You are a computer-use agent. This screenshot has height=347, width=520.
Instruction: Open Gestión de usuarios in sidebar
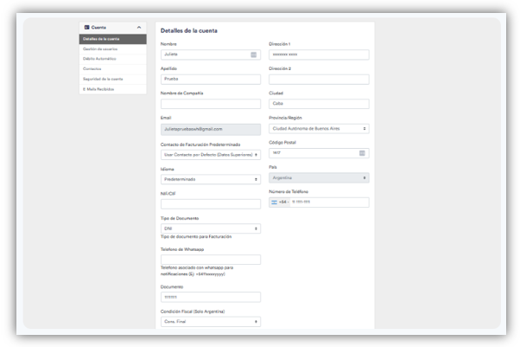click(x=113, y=48)
